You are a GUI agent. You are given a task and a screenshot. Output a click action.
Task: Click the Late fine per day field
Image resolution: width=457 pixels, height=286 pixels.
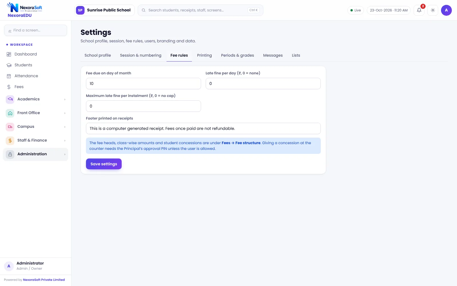[263, 84]
